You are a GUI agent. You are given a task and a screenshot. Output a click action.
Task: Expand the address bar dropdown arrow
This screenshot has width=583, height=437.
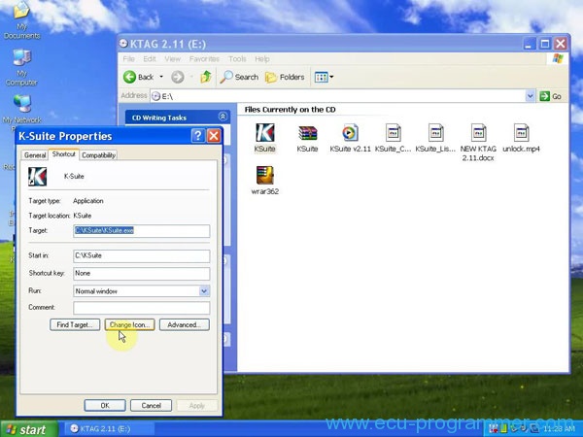[531, 96]
